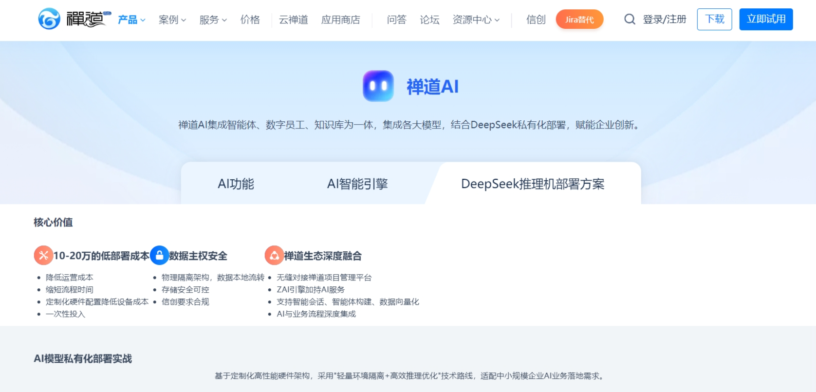The height and width of the screenshot is (392, 816).
Task: Click the 一次性投入 bullet
Action: coord(66,314)
